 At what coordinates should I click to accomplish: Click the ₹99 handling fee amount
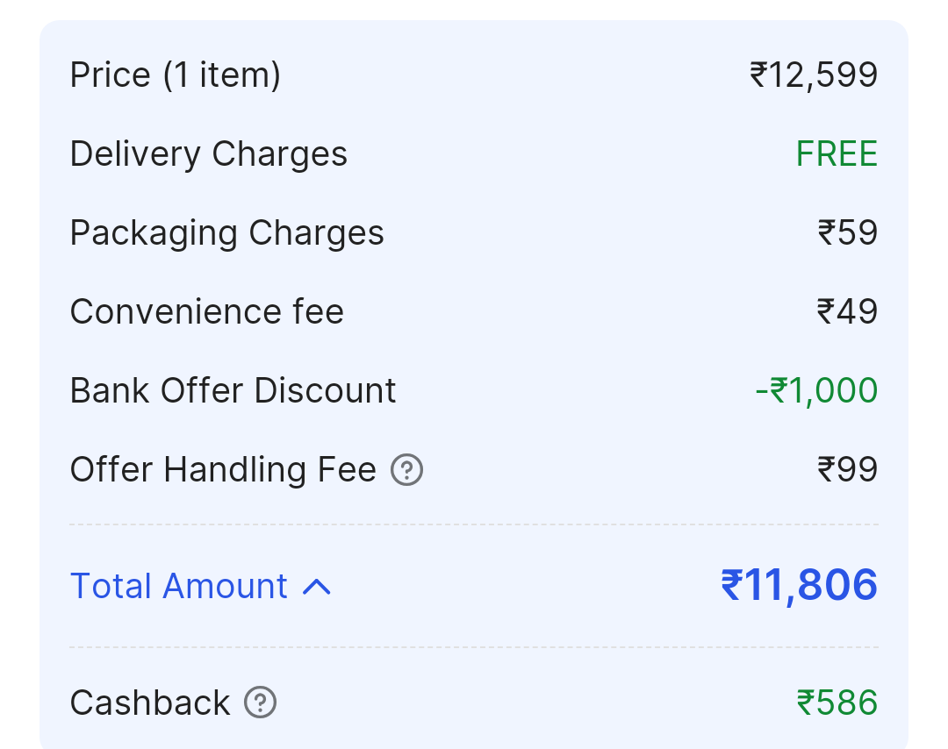click(x=847, y=470)
